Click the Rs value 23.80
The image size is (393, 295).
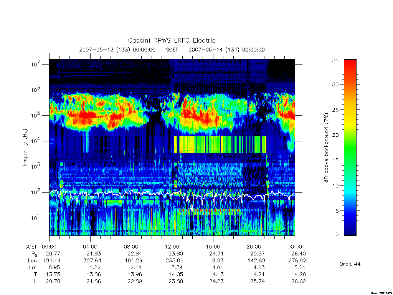tap(176, 254)
